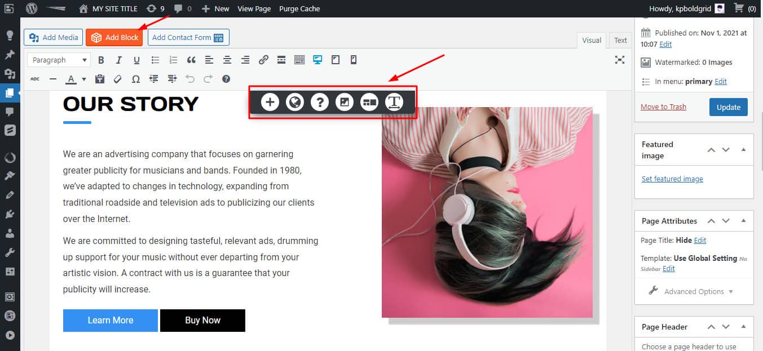Screen dimensions: 763x351
Task: Click the insert link chain icon
Action: click(x=263, y=60)
